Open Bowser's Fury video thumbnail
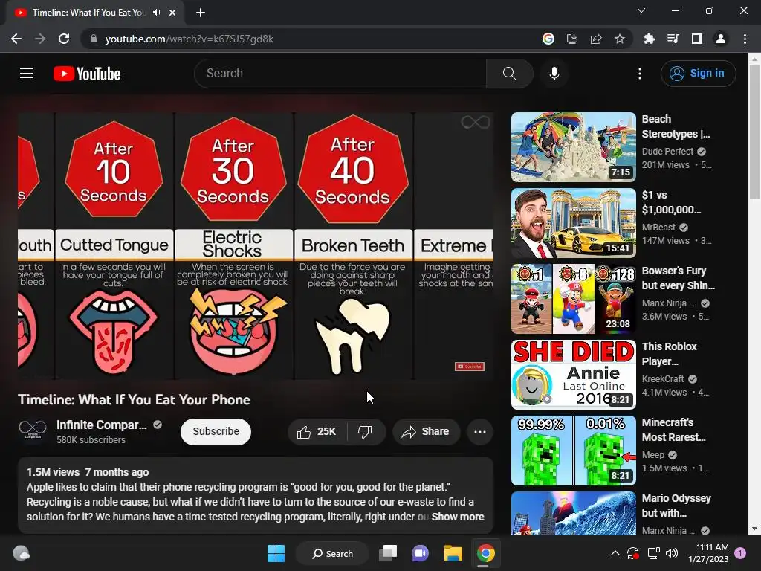Viewport: 761px width, 571px height. tap(574, 299)
